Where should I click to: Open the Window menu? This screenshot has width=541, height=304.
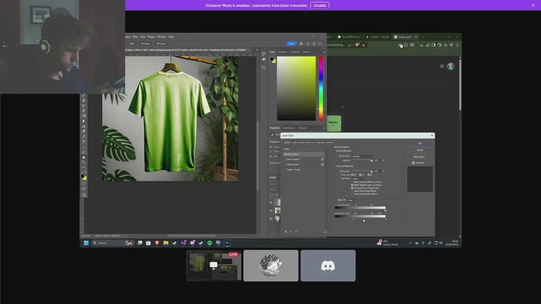162,37
